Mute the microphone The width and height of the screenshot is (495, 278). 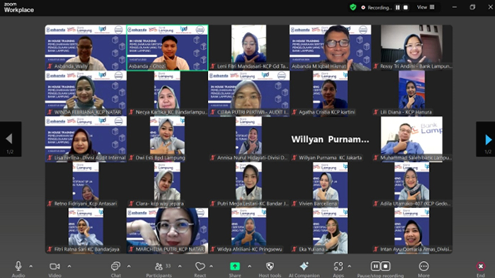coord(18,266)
